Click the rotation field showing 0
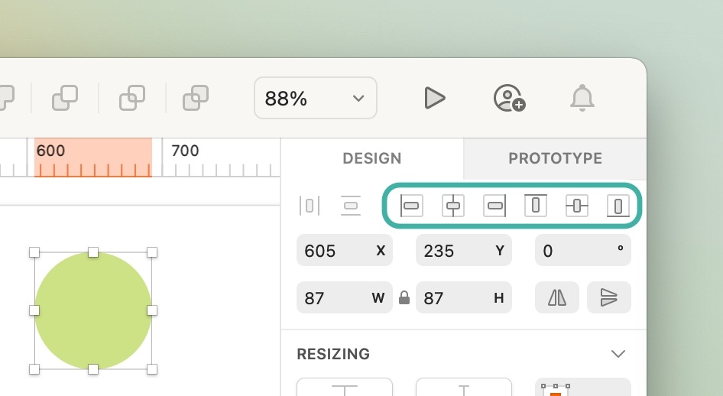This screenshot has width=723, height=396. tap(583, 250)
